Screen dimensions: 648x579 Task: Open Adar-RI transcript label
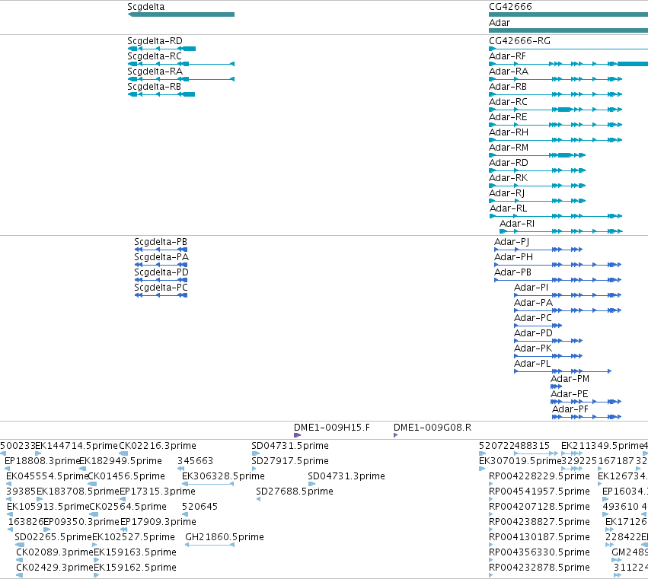coord(517,224)
